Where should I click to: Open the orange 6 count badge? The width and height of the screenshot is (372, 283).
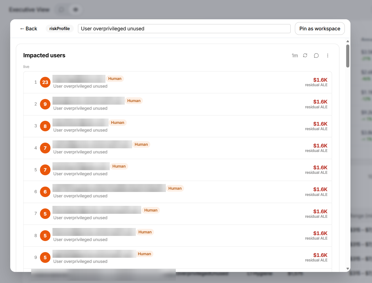point(45,192)
